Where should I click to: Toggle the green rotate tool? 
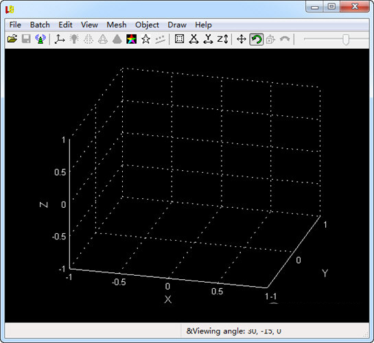point(257,39)
